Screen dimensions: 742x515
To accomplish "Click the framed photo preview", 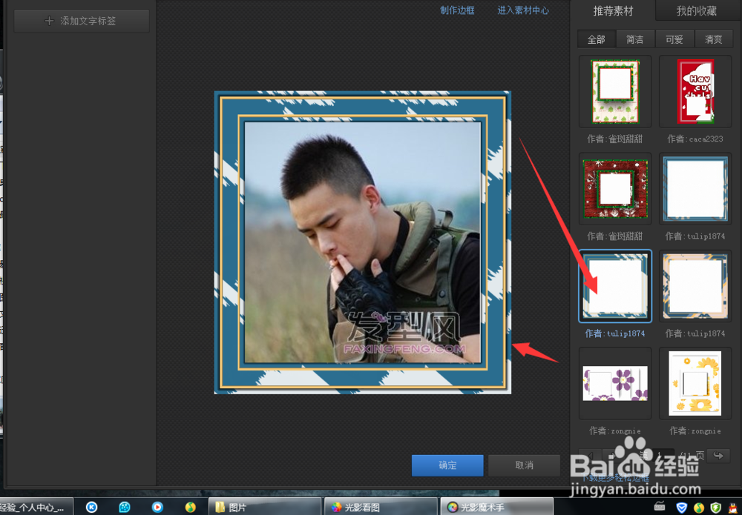I will (363, 242).
